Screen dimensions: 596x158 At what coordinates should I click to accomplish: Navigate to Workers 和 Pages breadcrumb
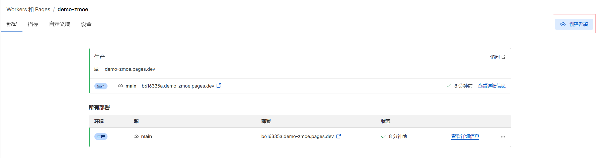click(x=28, y=9)
